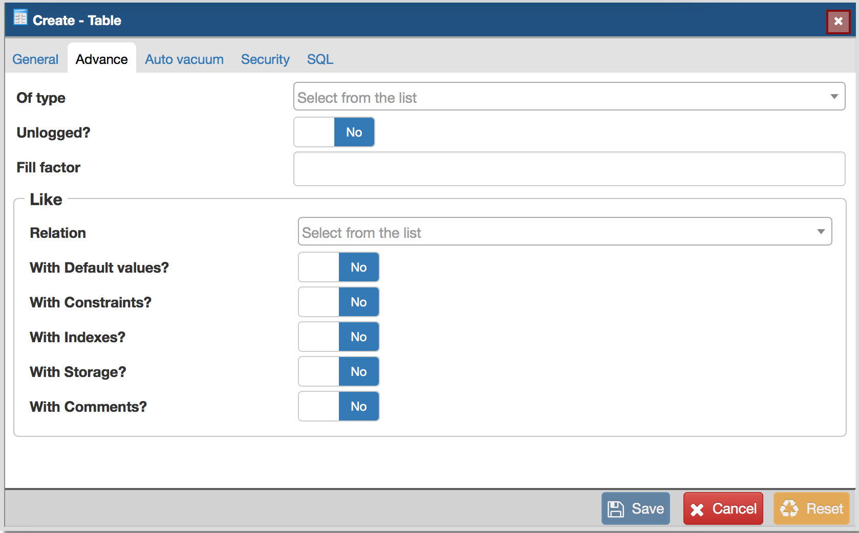Toggle the With Constraints? switch

pos(338,302)
